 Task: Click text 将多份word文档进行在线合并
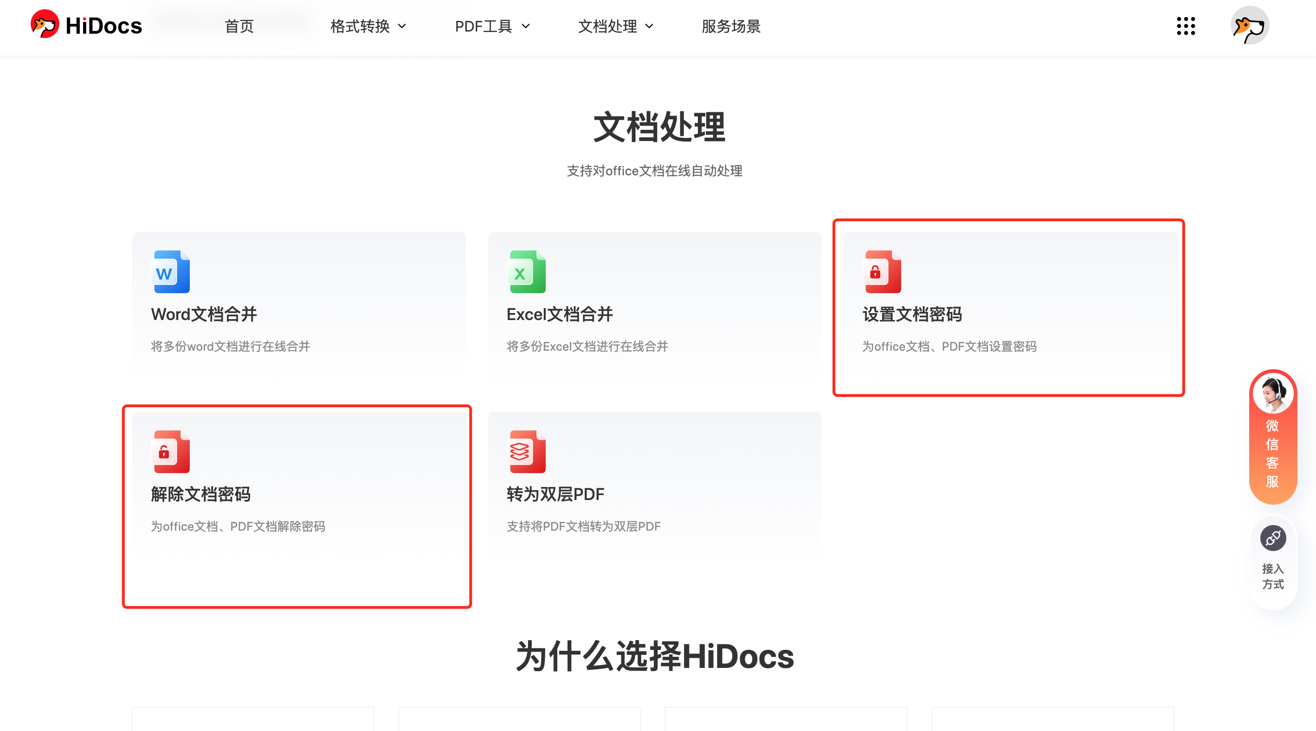coord(231,346)
